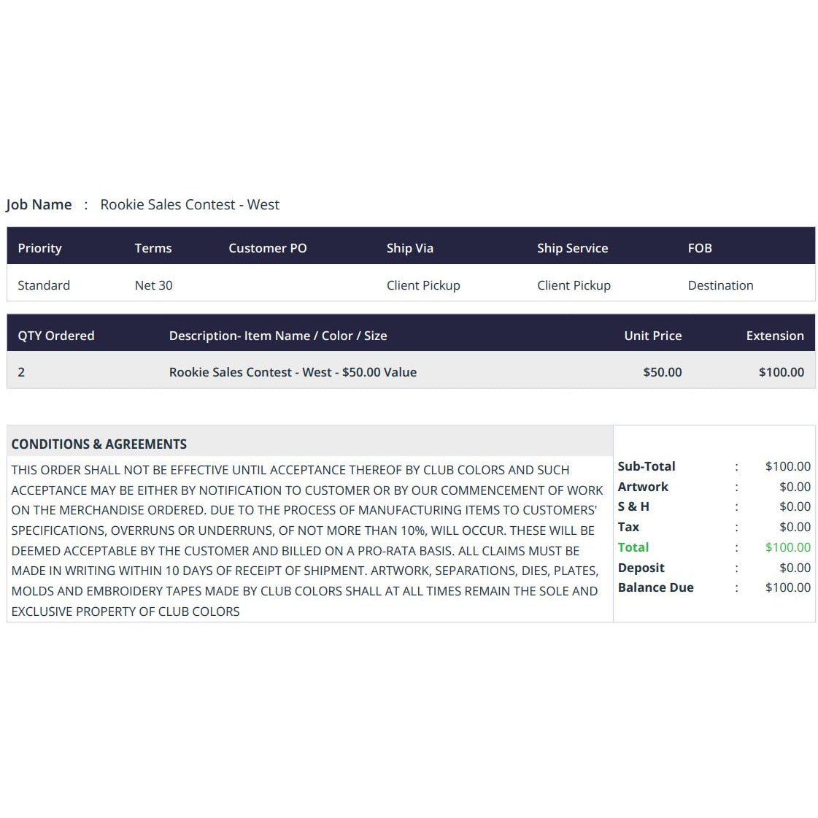
Task: Select the Rookie Sales Contest - West job name
Action: pyautogui.click(x=190, y=204)
